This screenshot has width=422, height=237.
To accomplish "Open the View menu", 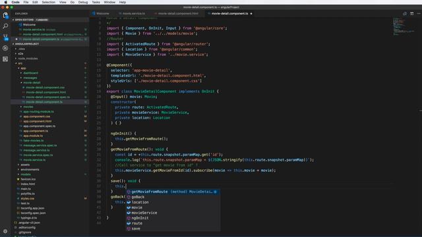I will pos(63,2).
